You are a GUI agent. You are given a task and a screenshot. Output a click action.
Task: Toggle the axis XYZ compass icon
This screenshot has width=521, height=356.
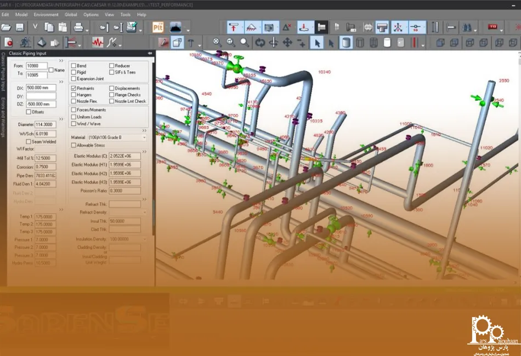pos(398,27)
